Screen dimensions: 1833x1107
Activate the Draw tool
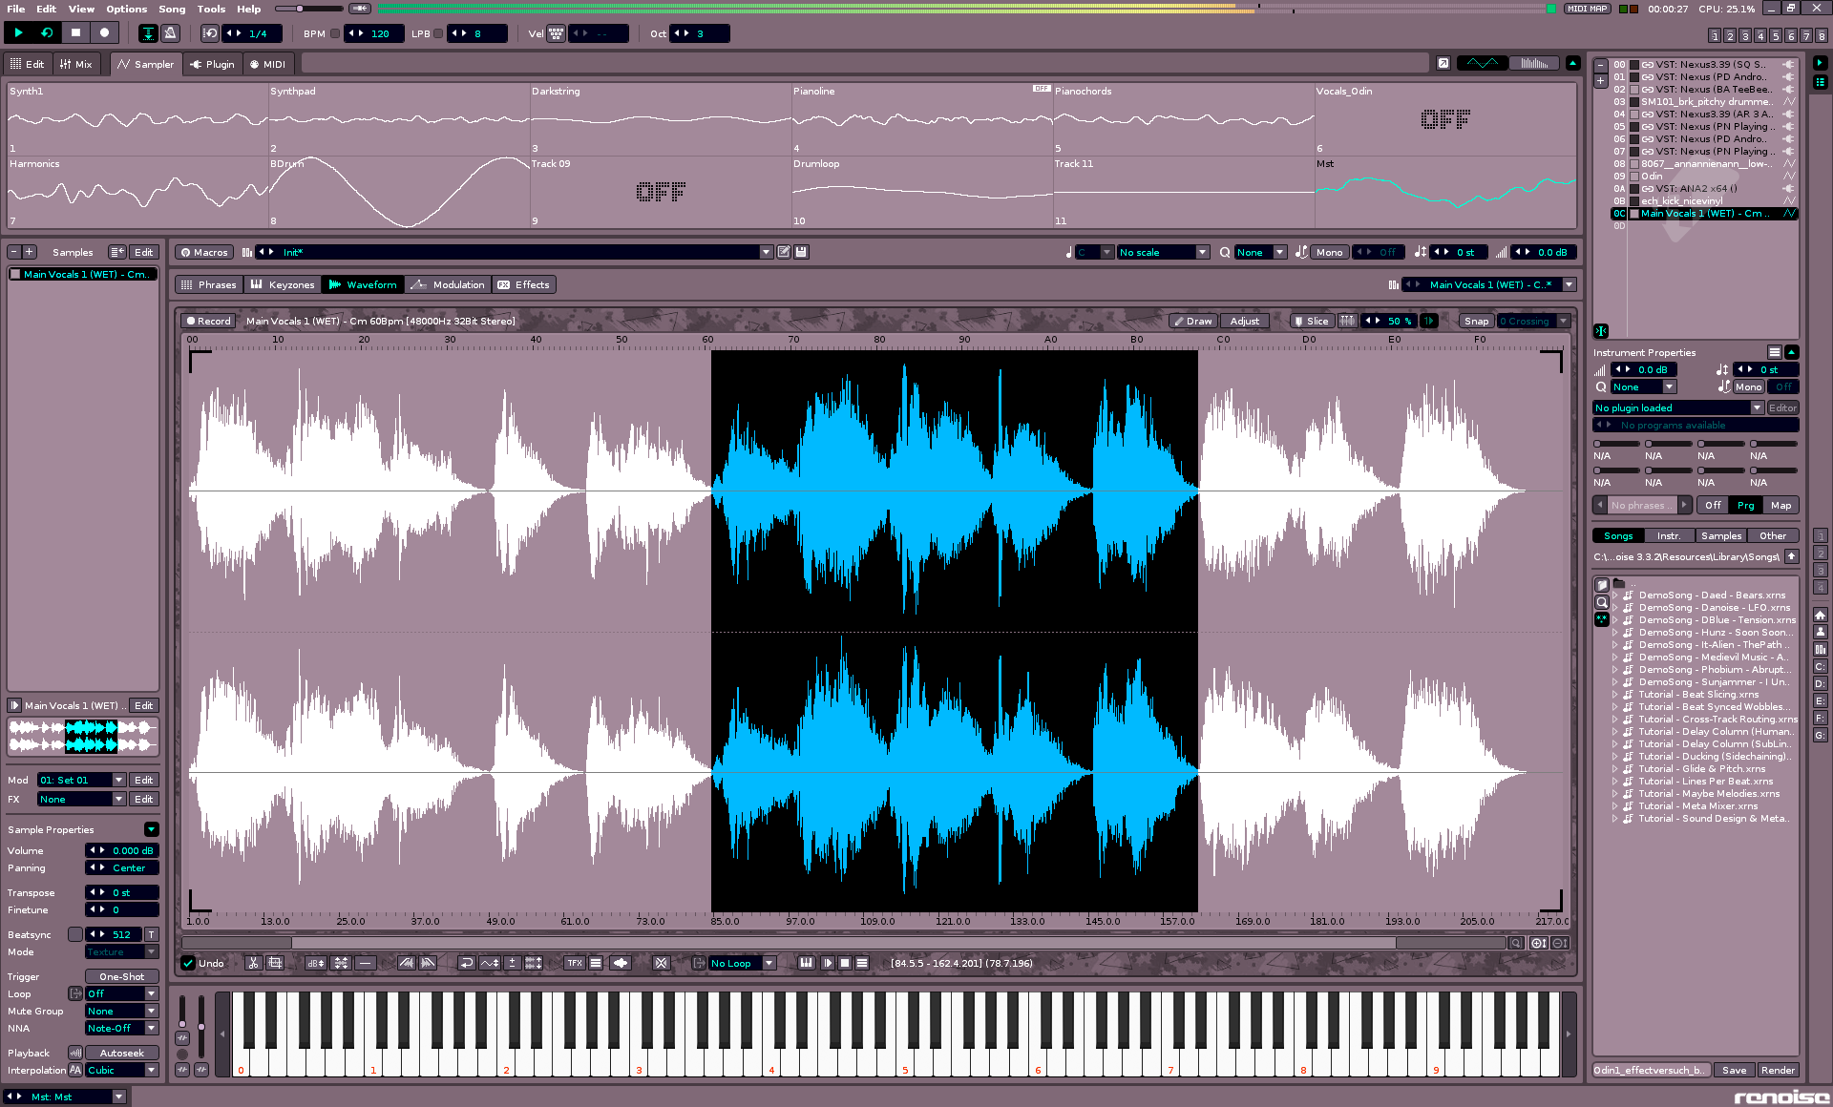(x=1191, y=321)
